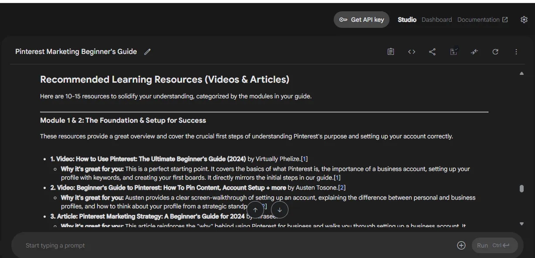Click '1. Video: How to Use Pinterest' title
The height and width of the screenshot is (258, 535).
pyautogui.click(x=148, y=159)
